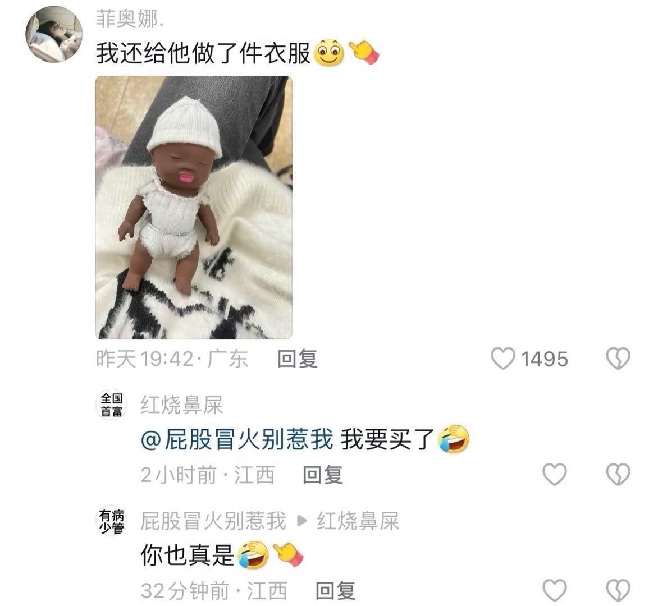658x606 pixels.
Task: Dislike 屁股冒火别惹我's reply with broken heart
Action: pos(618,590)
